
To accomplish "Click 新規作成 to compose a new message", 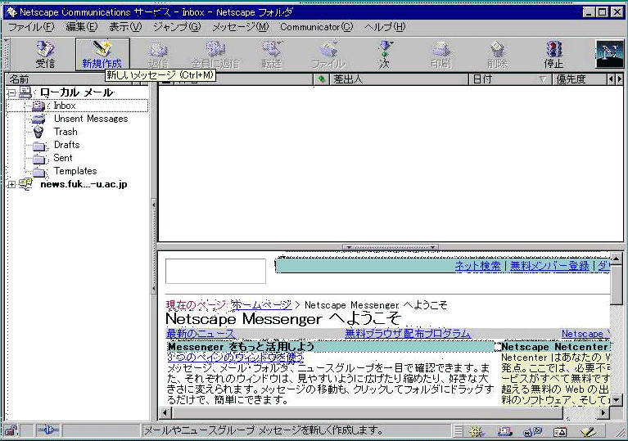I will [x=102, y=55].
